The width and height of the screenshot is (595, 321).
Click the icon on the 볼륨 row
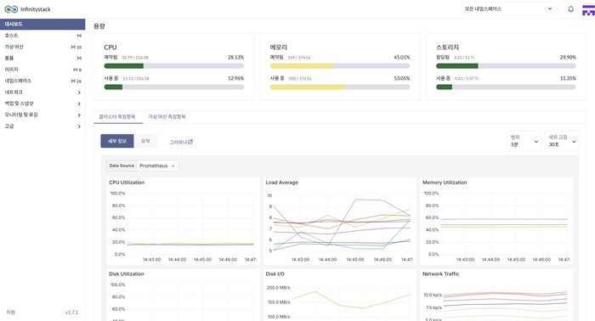pyautogui.click(x=79, y=59)
